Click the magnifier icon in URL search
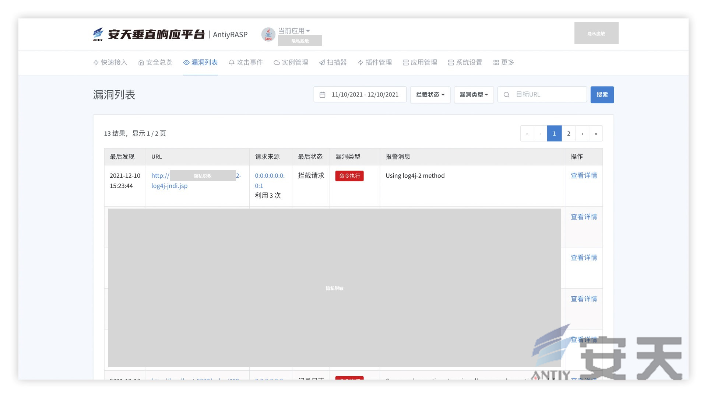 tap(506, 95)
